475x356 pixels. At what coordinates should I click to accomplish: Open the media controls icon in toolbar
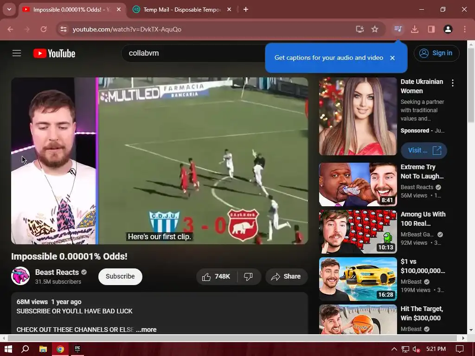(x=398, y=29)
